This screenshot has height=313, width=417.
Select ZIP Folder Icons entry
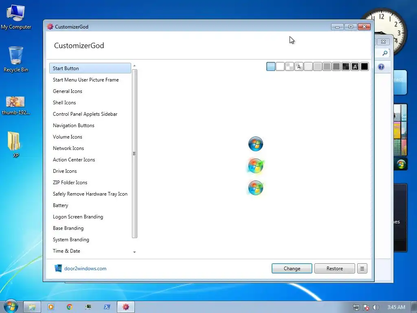tap(90, 183)
